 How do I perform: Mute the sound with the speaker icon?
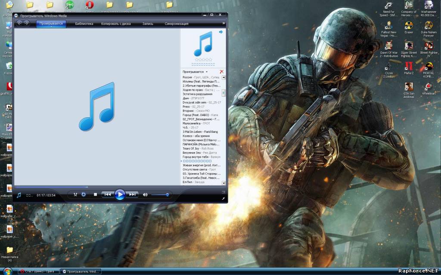(145, 195)
